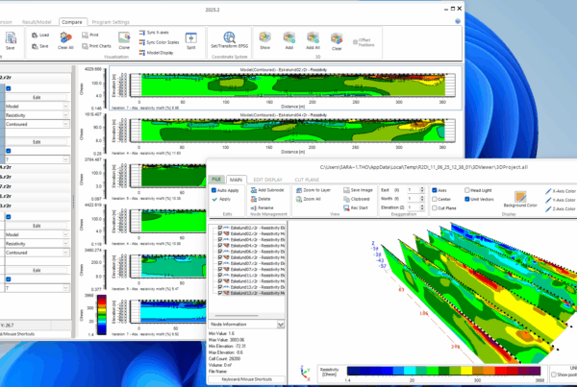
Task: Click the Model Display icon
Action: pos(142,53)
